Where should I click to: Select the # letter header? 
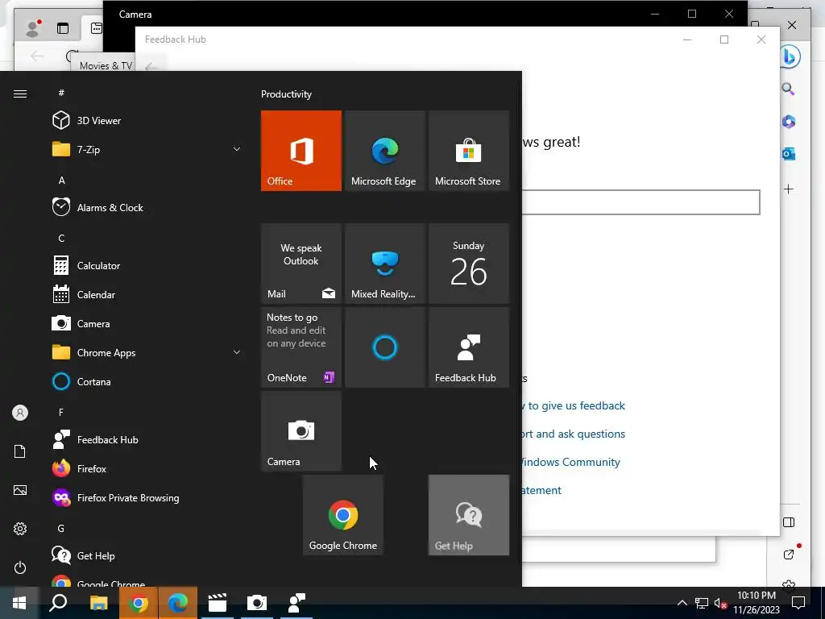tap(61, 93)
